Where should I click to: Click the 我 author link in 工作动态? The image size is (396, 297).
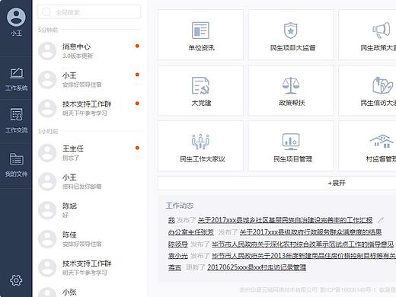click(x=171, y=220)
